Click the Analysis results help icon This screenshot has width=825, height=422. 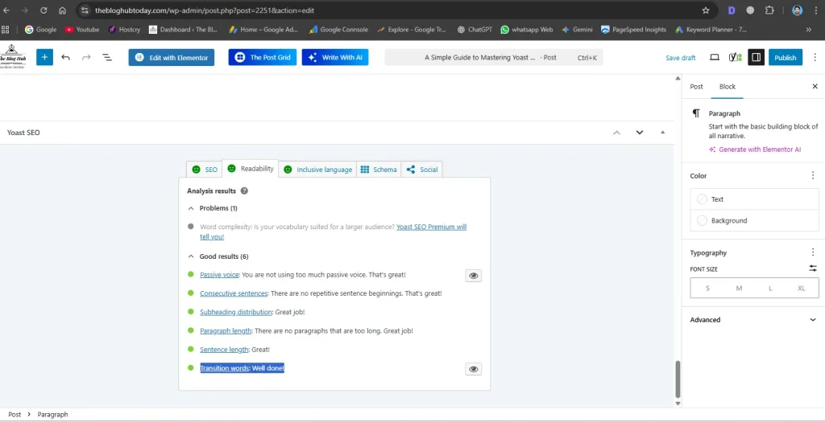(x=244, y=191)
